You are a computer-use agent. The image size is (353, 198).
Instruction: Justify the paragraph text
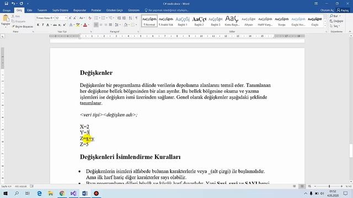point(110,25)
